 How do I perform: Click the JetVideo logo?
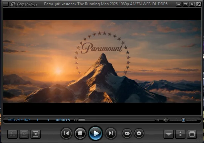(x=24, y=4)
